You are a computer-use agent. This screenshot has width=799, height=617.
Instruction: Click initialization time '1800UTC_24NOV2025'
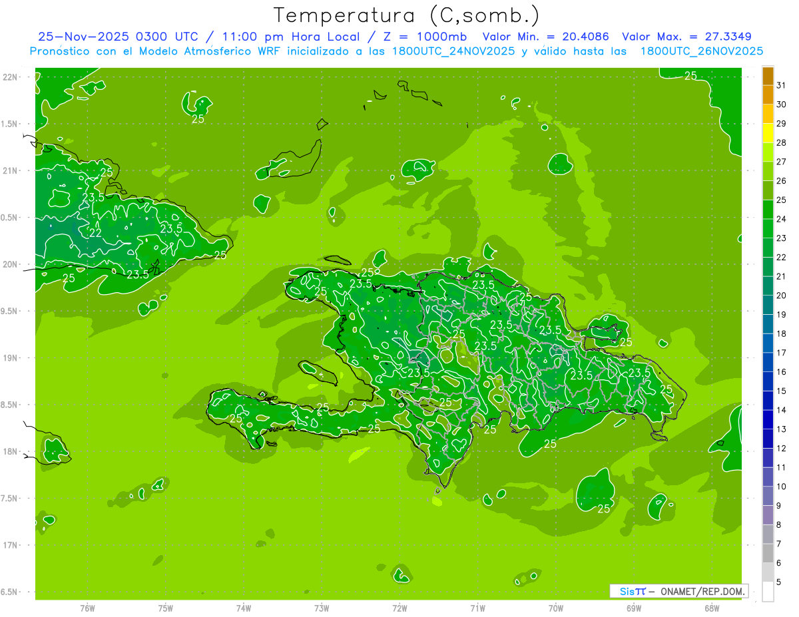[x=453, y=51]
